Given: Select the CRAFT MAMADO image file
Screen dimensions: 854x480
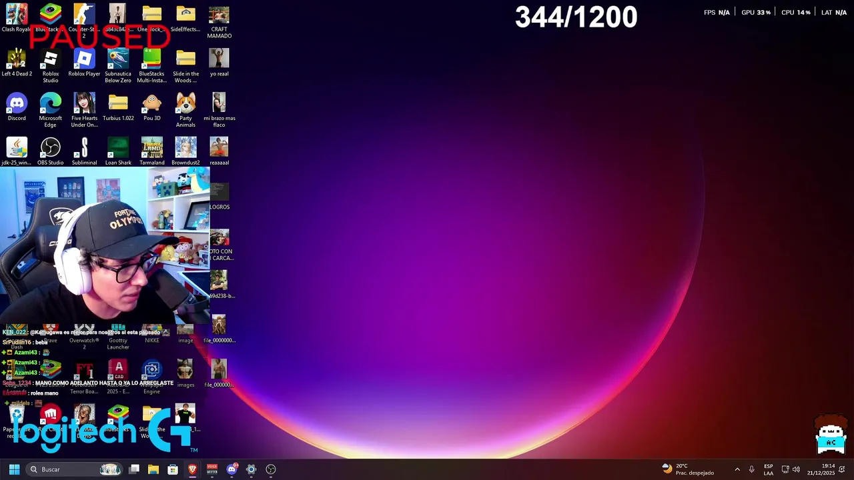Looking at the screenshot, I should coord(219,22).
